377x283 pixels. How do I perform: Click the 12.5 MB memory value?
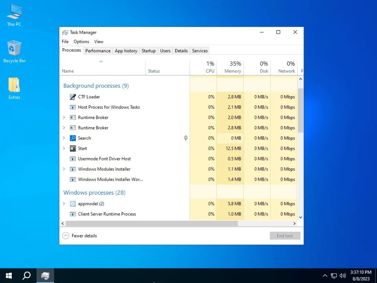[233, 149]
